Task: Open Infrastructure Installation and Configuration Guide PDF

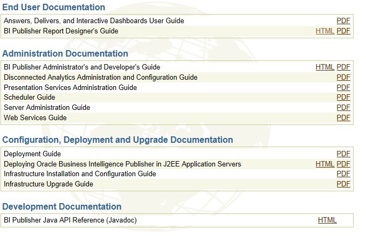Action: (x=343, y=174)
